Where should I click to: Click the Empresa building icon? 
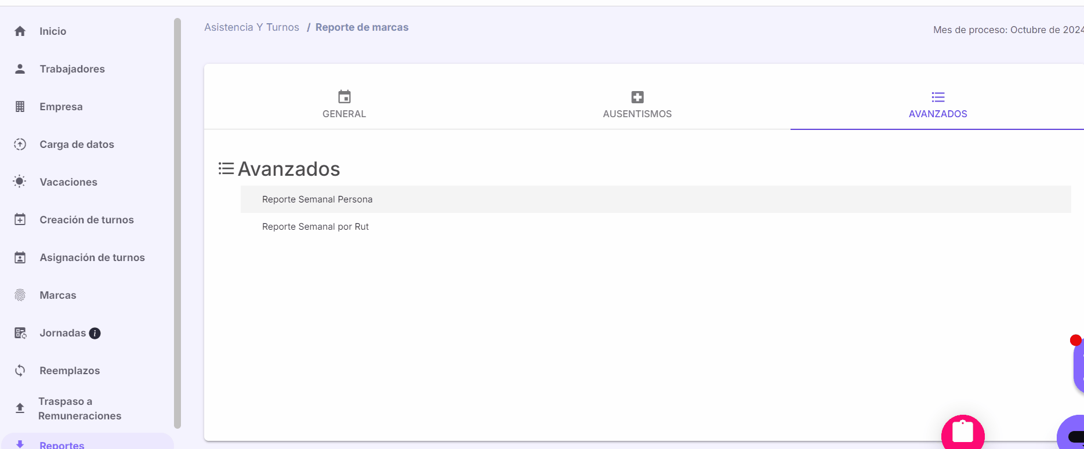point(20,107)
